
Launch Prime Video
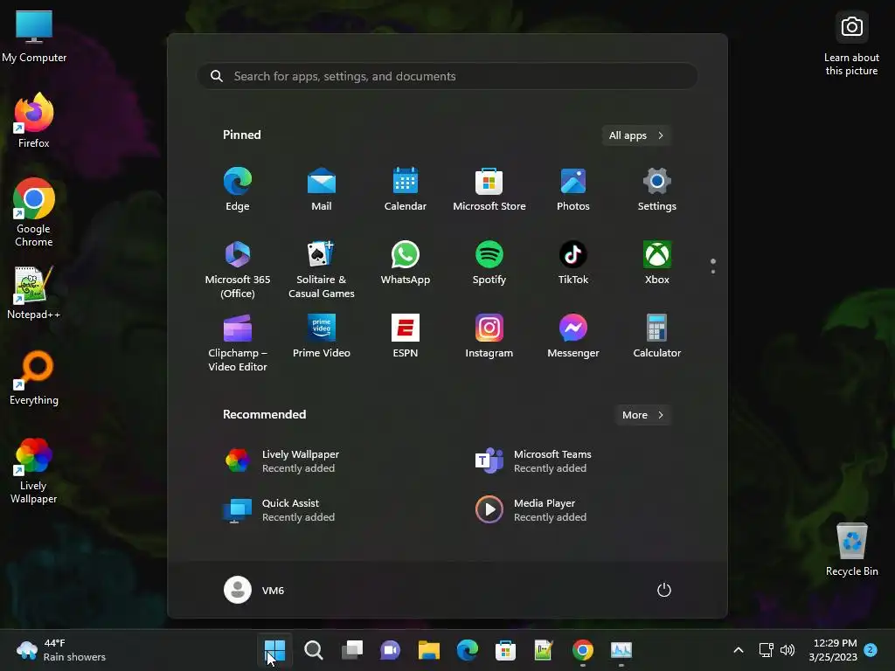click(322, 337)
